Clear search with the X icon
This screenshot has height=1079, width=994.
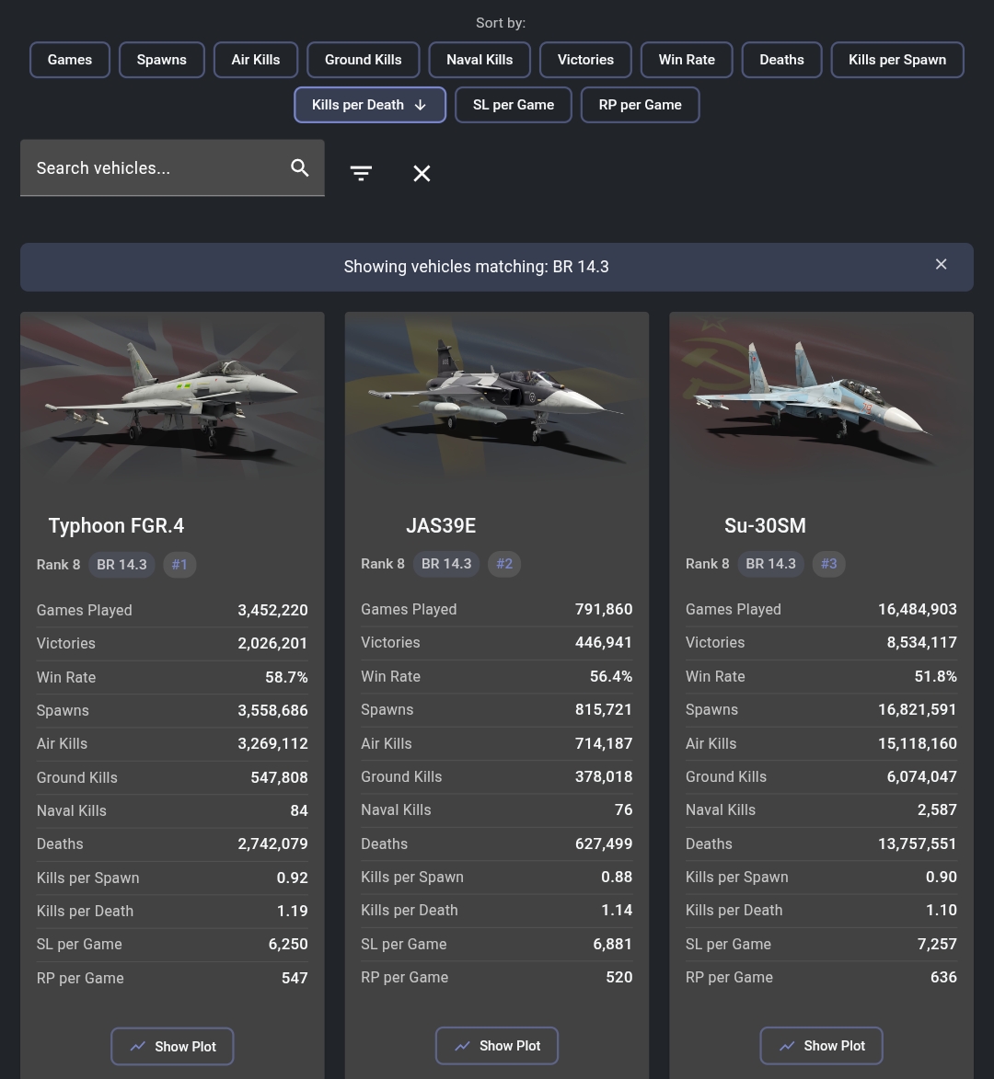click(422, 173)
